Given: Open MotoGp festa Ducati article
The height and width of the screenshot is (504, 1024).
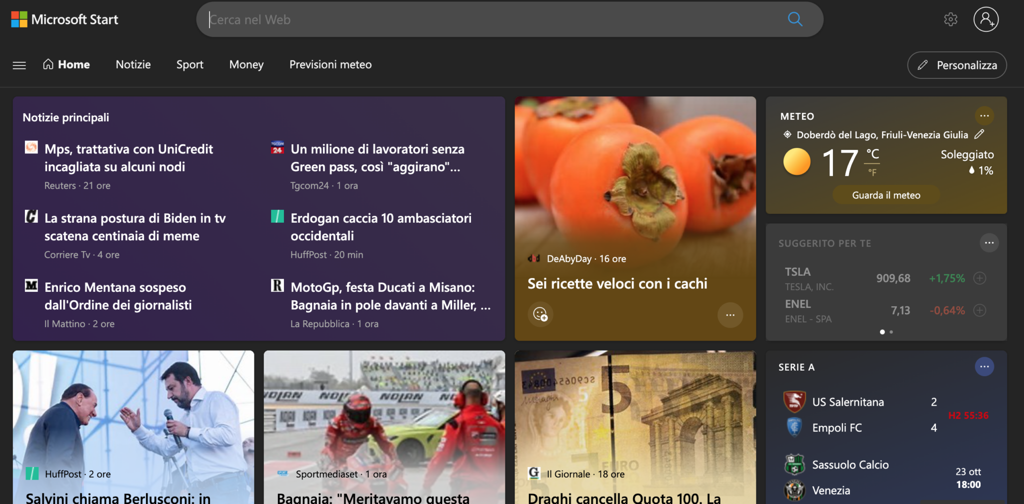Looking at the screenshot, I should pyautogui.click(x=390, y=296).
